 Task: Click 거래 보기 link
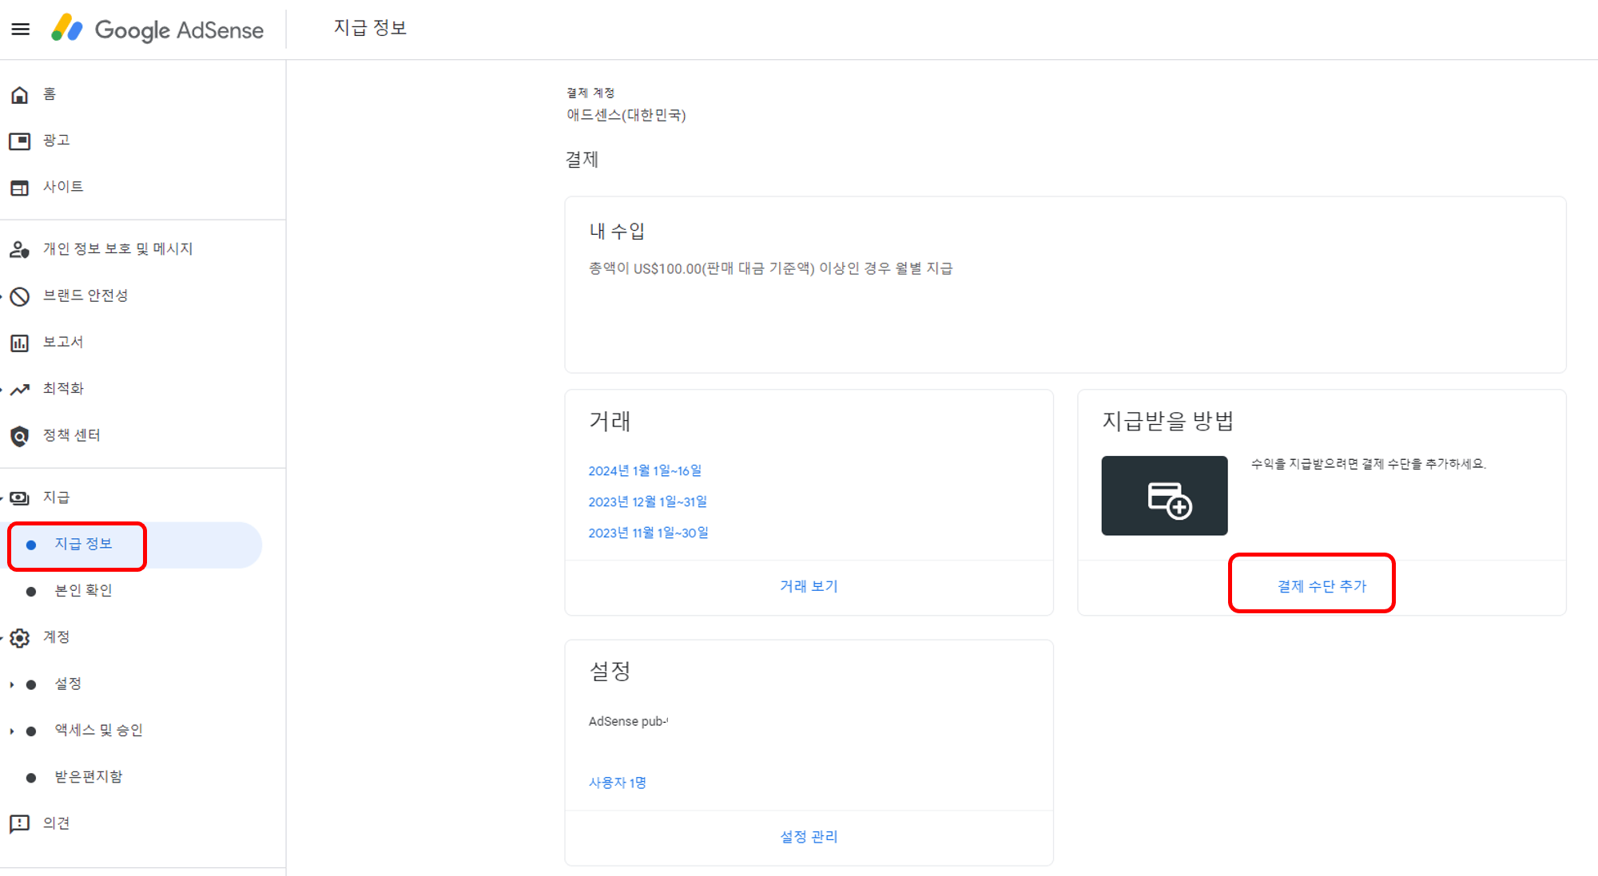click(x=809, y=586)
